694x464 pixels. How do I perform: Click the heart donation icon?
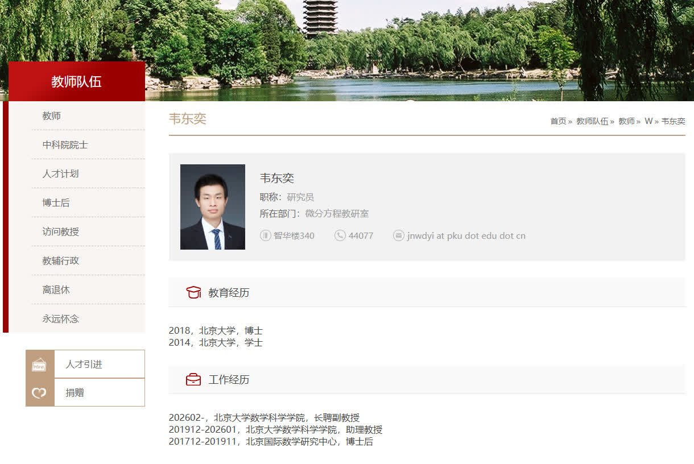coord(39,393)
